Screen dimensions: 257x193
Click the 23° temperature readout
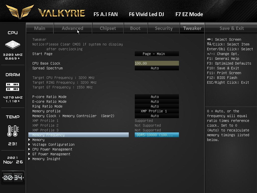point(13,144)
